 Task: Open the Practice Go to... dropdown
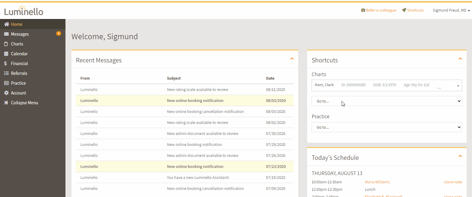(387, 127)
